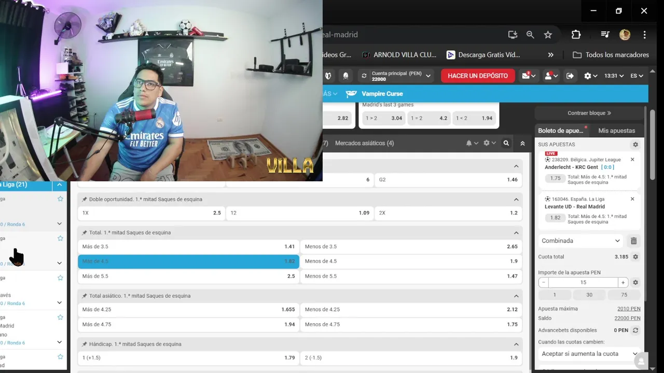Collapse Doble oportunidad market section
The image size is (664, 373).
pos(516,199)
